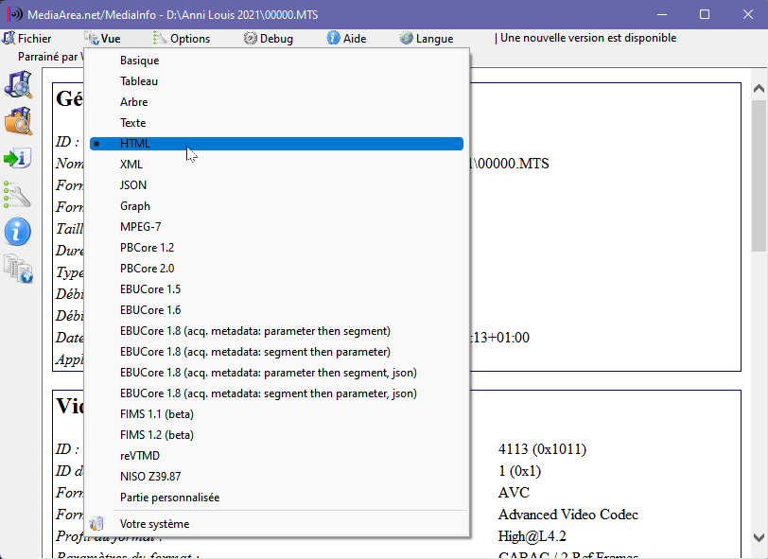Open the Fichier menu

(27, 39)
